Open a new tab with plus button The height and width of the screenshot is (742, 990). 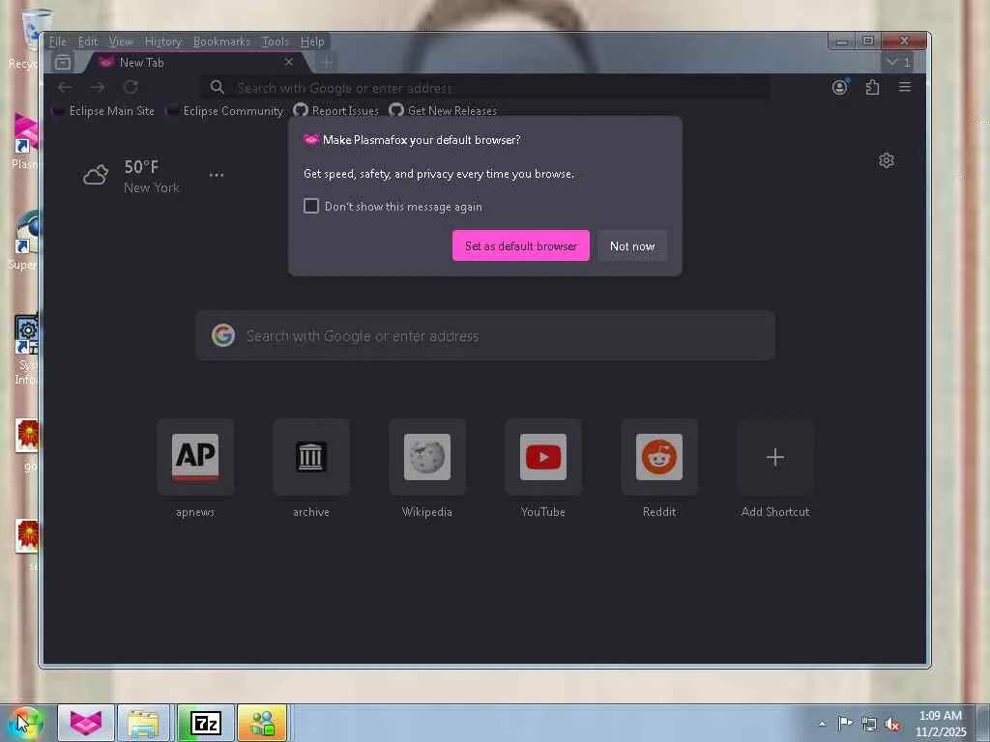327,62
